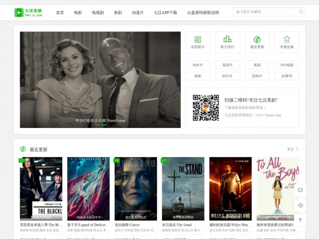Viewport: 319px width, 239px height.
Task: Open 美剧 navigation item
Action: (x=118, y=13)
